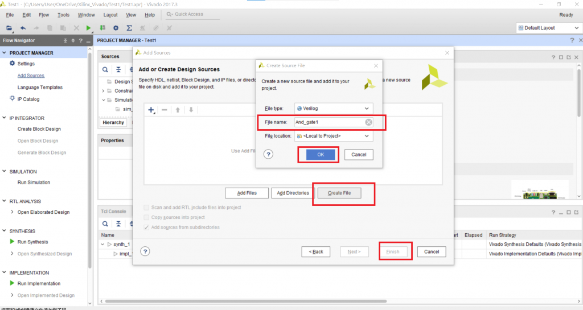583x310 pixels.
Task: Click the Program Device toolbar icon
Action: click(102, 28)
